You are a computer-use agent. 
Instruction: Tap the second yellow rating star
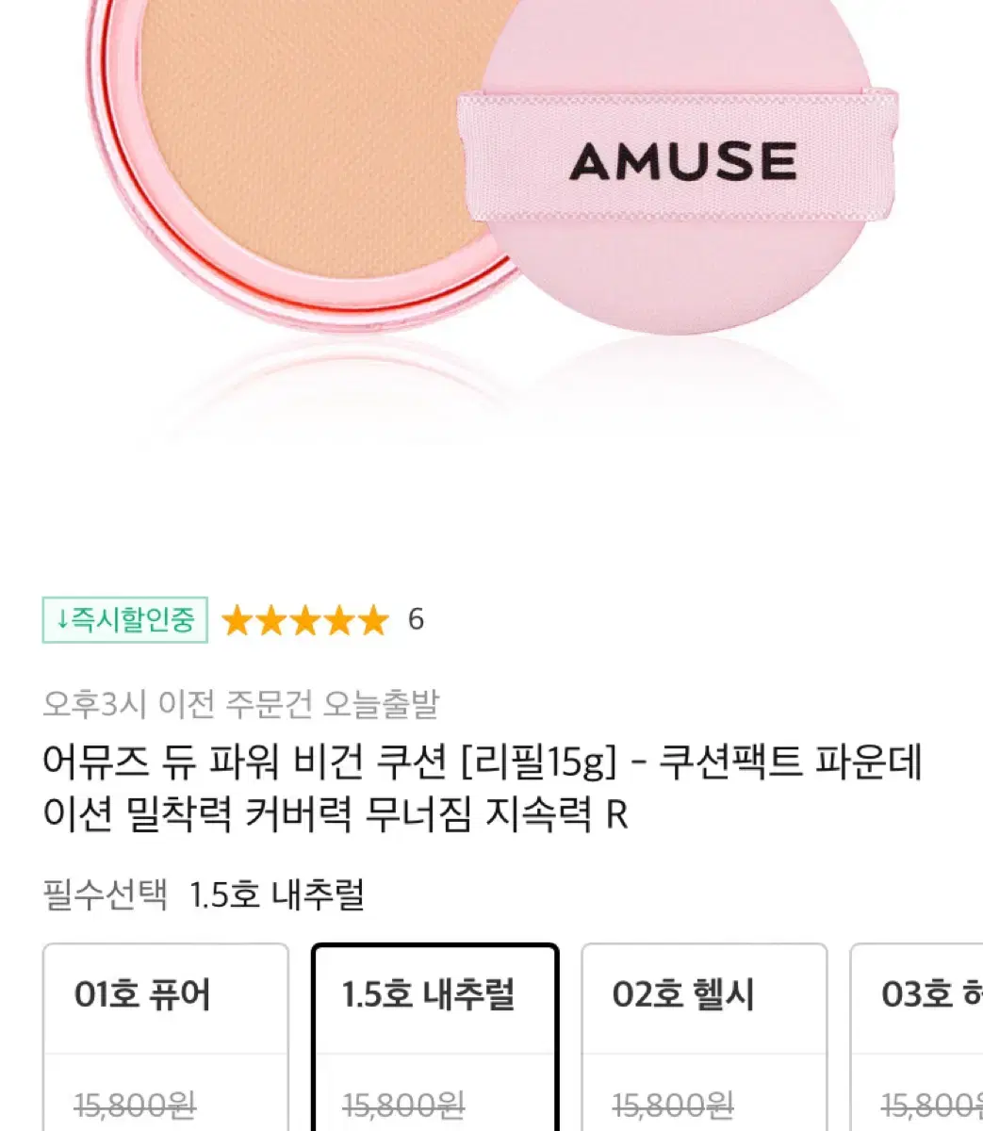271,620
